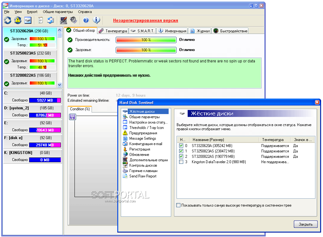
Task: Click the Производительность 100% bar
Action: tap(146, 40)
